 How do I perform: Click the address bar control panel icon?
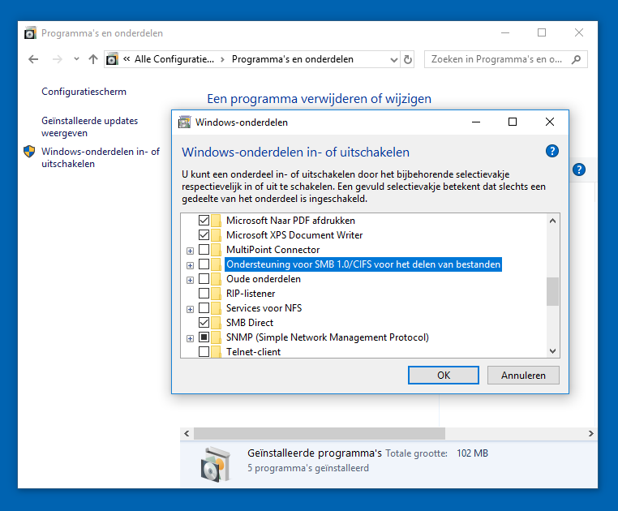113,59
